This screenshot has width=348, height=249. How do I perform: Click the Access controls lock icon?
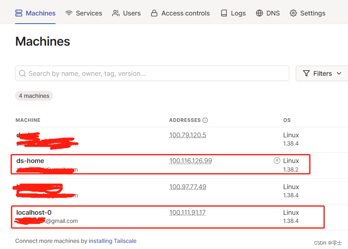point(154,13)
